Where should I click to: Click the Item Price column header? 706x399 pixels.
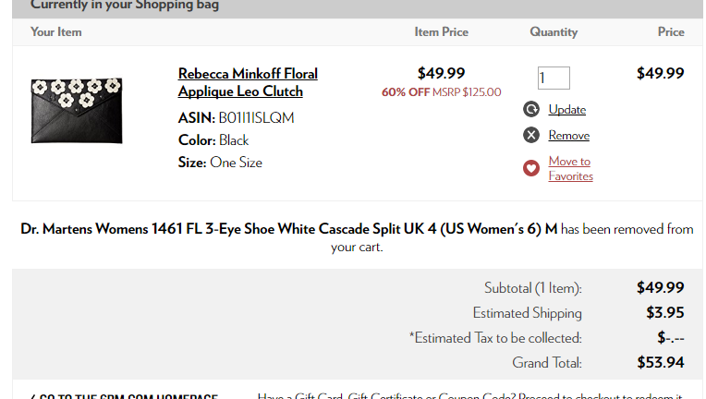442,32
